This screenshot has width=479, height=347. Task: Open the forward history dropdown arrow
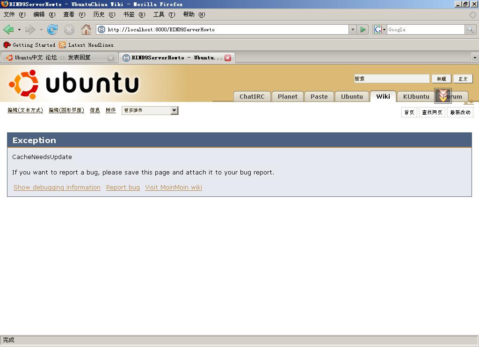41,29
